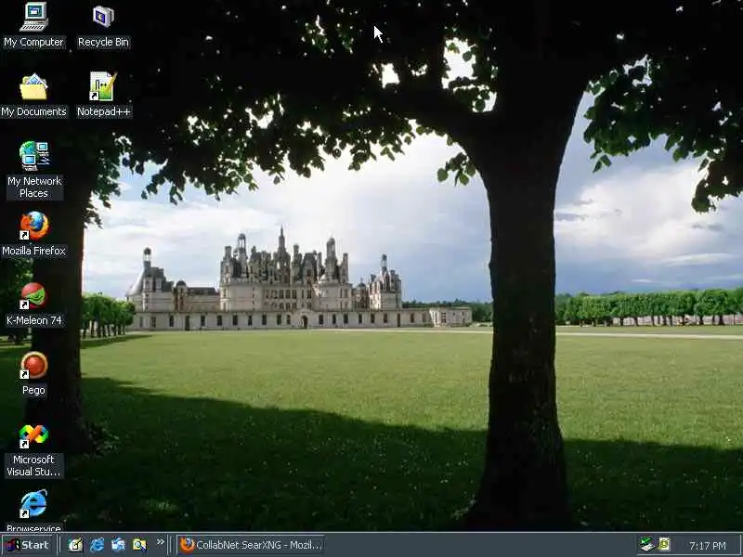Select the My Network Places icon
The image size is (743, 557).
click(x=34, y=156)
